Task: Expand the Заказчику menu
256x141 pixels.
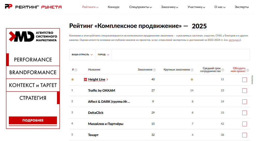Action: coord(170,7)
